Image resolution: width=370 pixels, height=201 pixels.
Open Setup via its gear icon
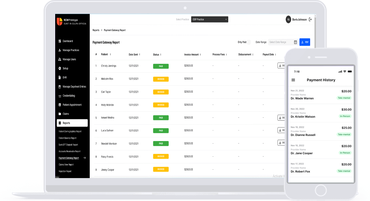tap(60, 68)
